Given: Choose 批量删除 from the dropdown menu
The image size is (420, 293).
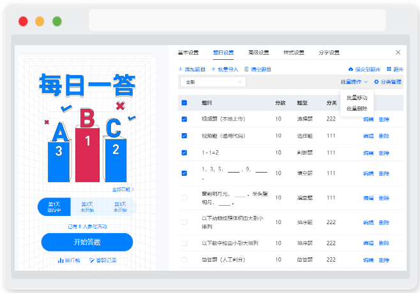Looking at the screenshot, I should click(357, 108).
